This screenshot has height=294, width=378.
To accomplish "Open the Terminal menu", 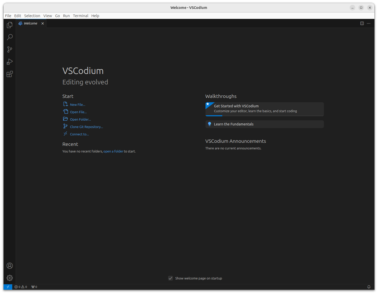I will (x=80, y=16).
